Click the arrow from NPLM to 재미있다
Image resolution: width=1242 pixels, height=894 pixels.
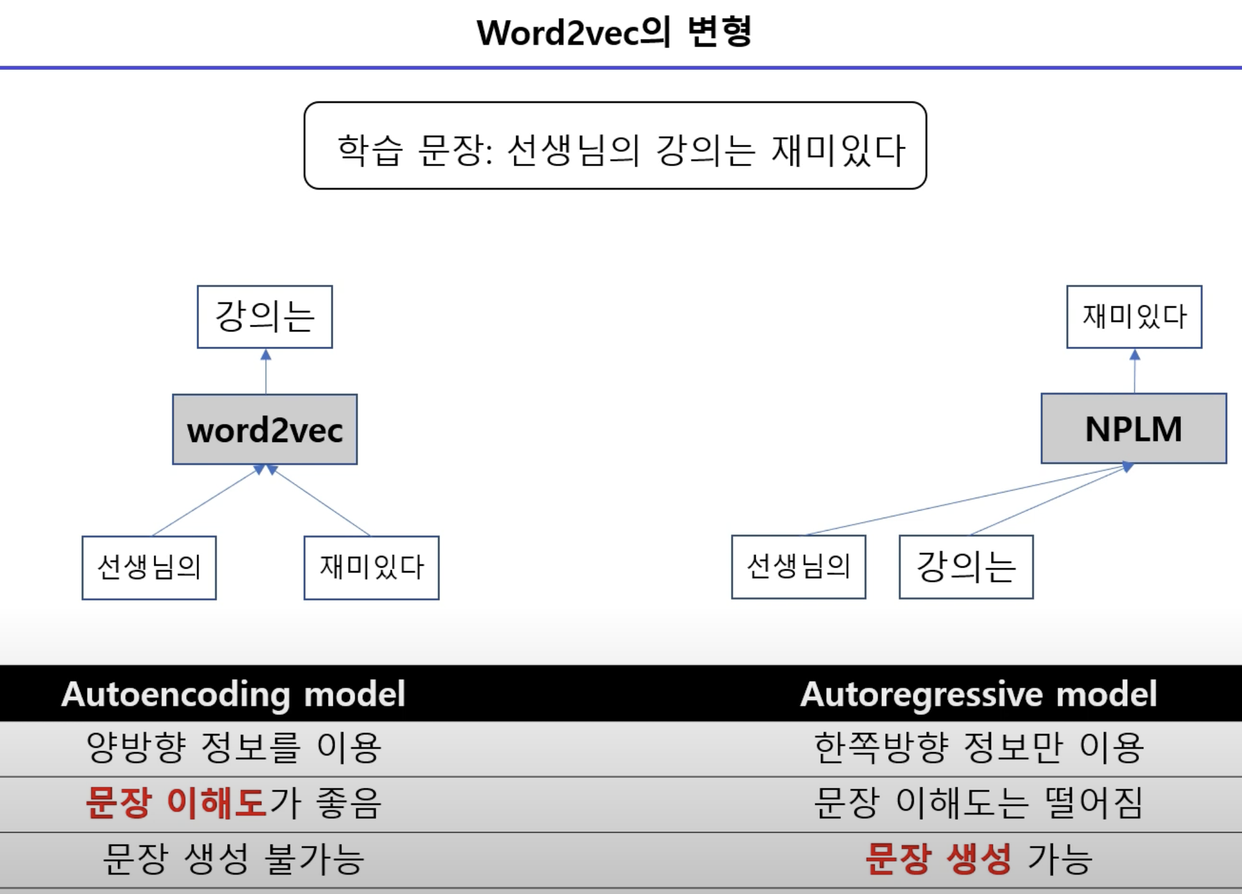point(1135,371)
